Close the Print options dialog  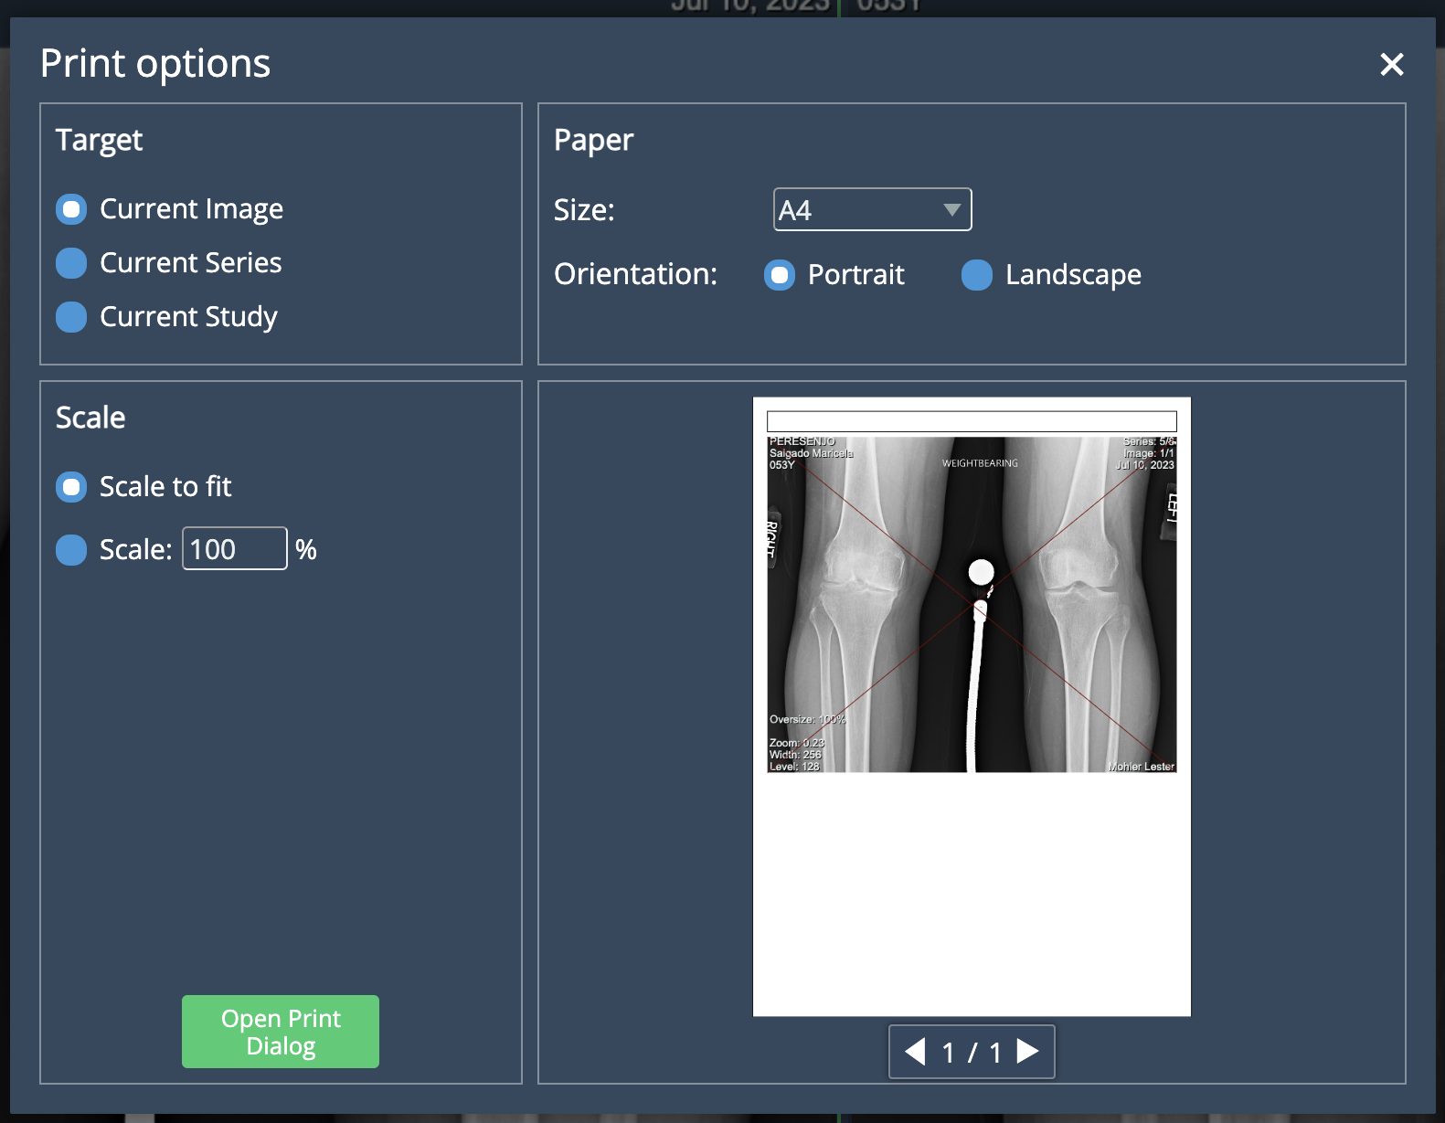[x=1391, y=64]
